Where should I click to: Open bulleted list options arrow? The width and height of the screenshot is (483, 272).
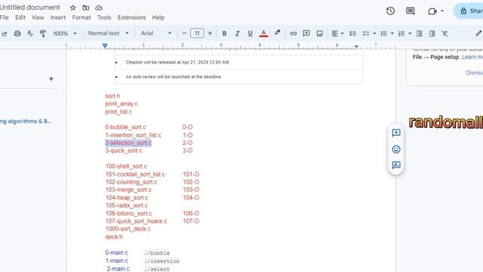392,33
